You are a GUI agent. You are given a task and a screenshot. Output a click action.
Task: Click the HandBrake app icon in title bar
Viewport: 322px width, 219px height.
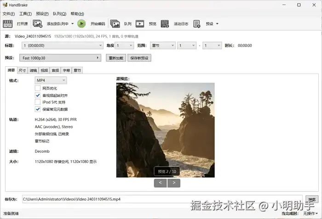point(5,5)
